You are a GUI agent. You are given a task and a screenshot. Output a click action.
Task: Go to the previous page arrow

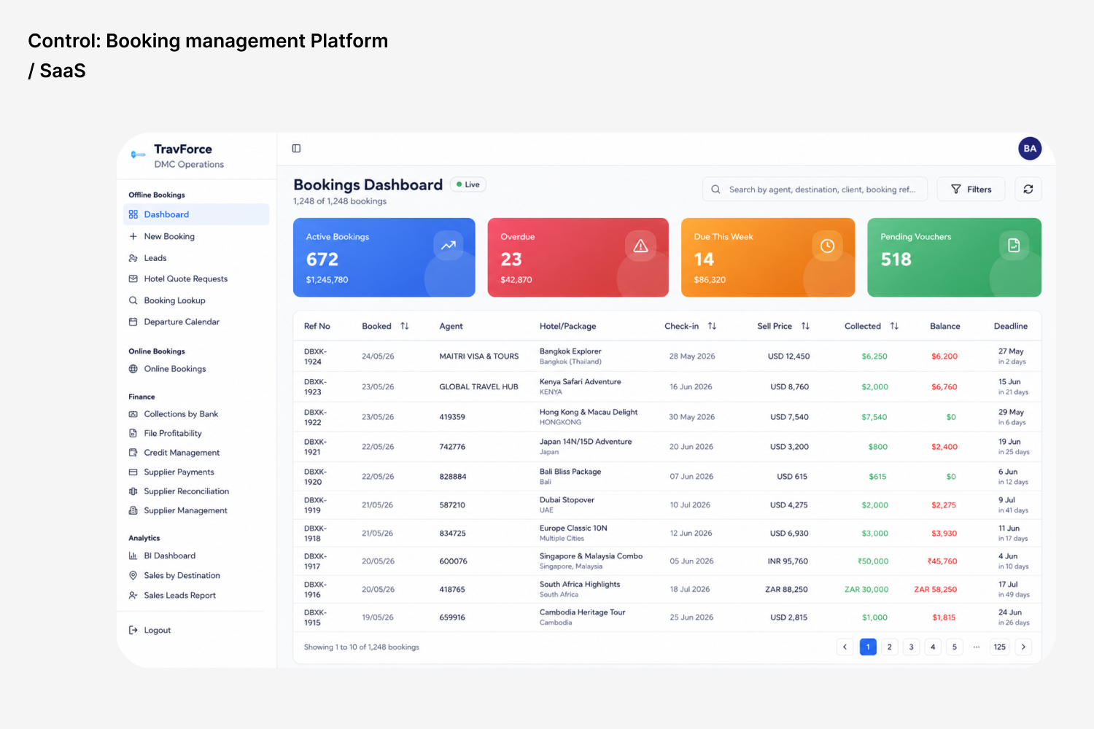[845, 647]
